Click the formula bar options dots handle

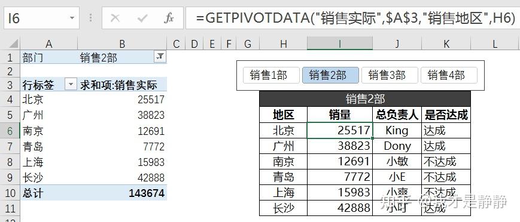(x=90, y=18)
